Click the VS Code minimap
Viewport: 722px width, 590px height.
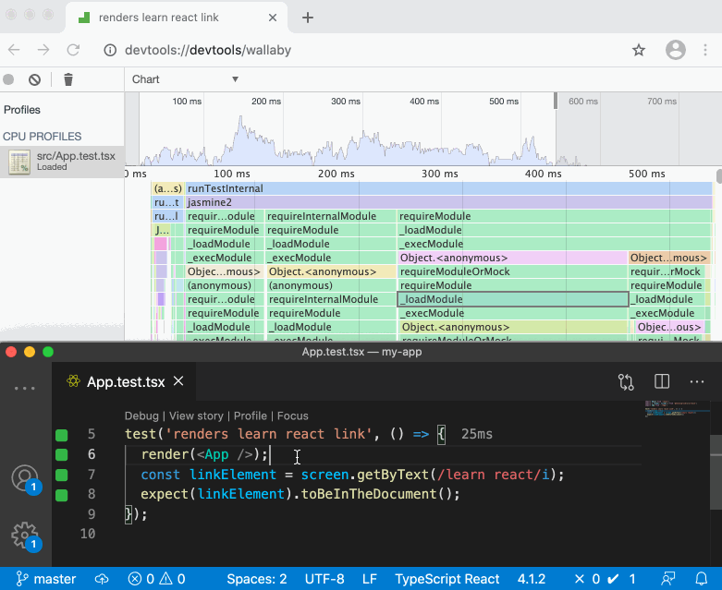click(x=677, y=409)
